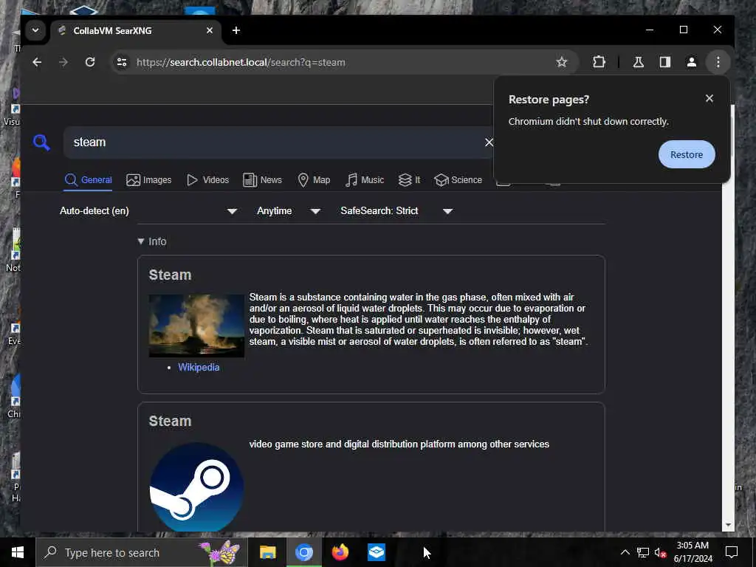Select the CollabVM SearXNG tab
The image size is (756, 567).
[x=135, y=31]
